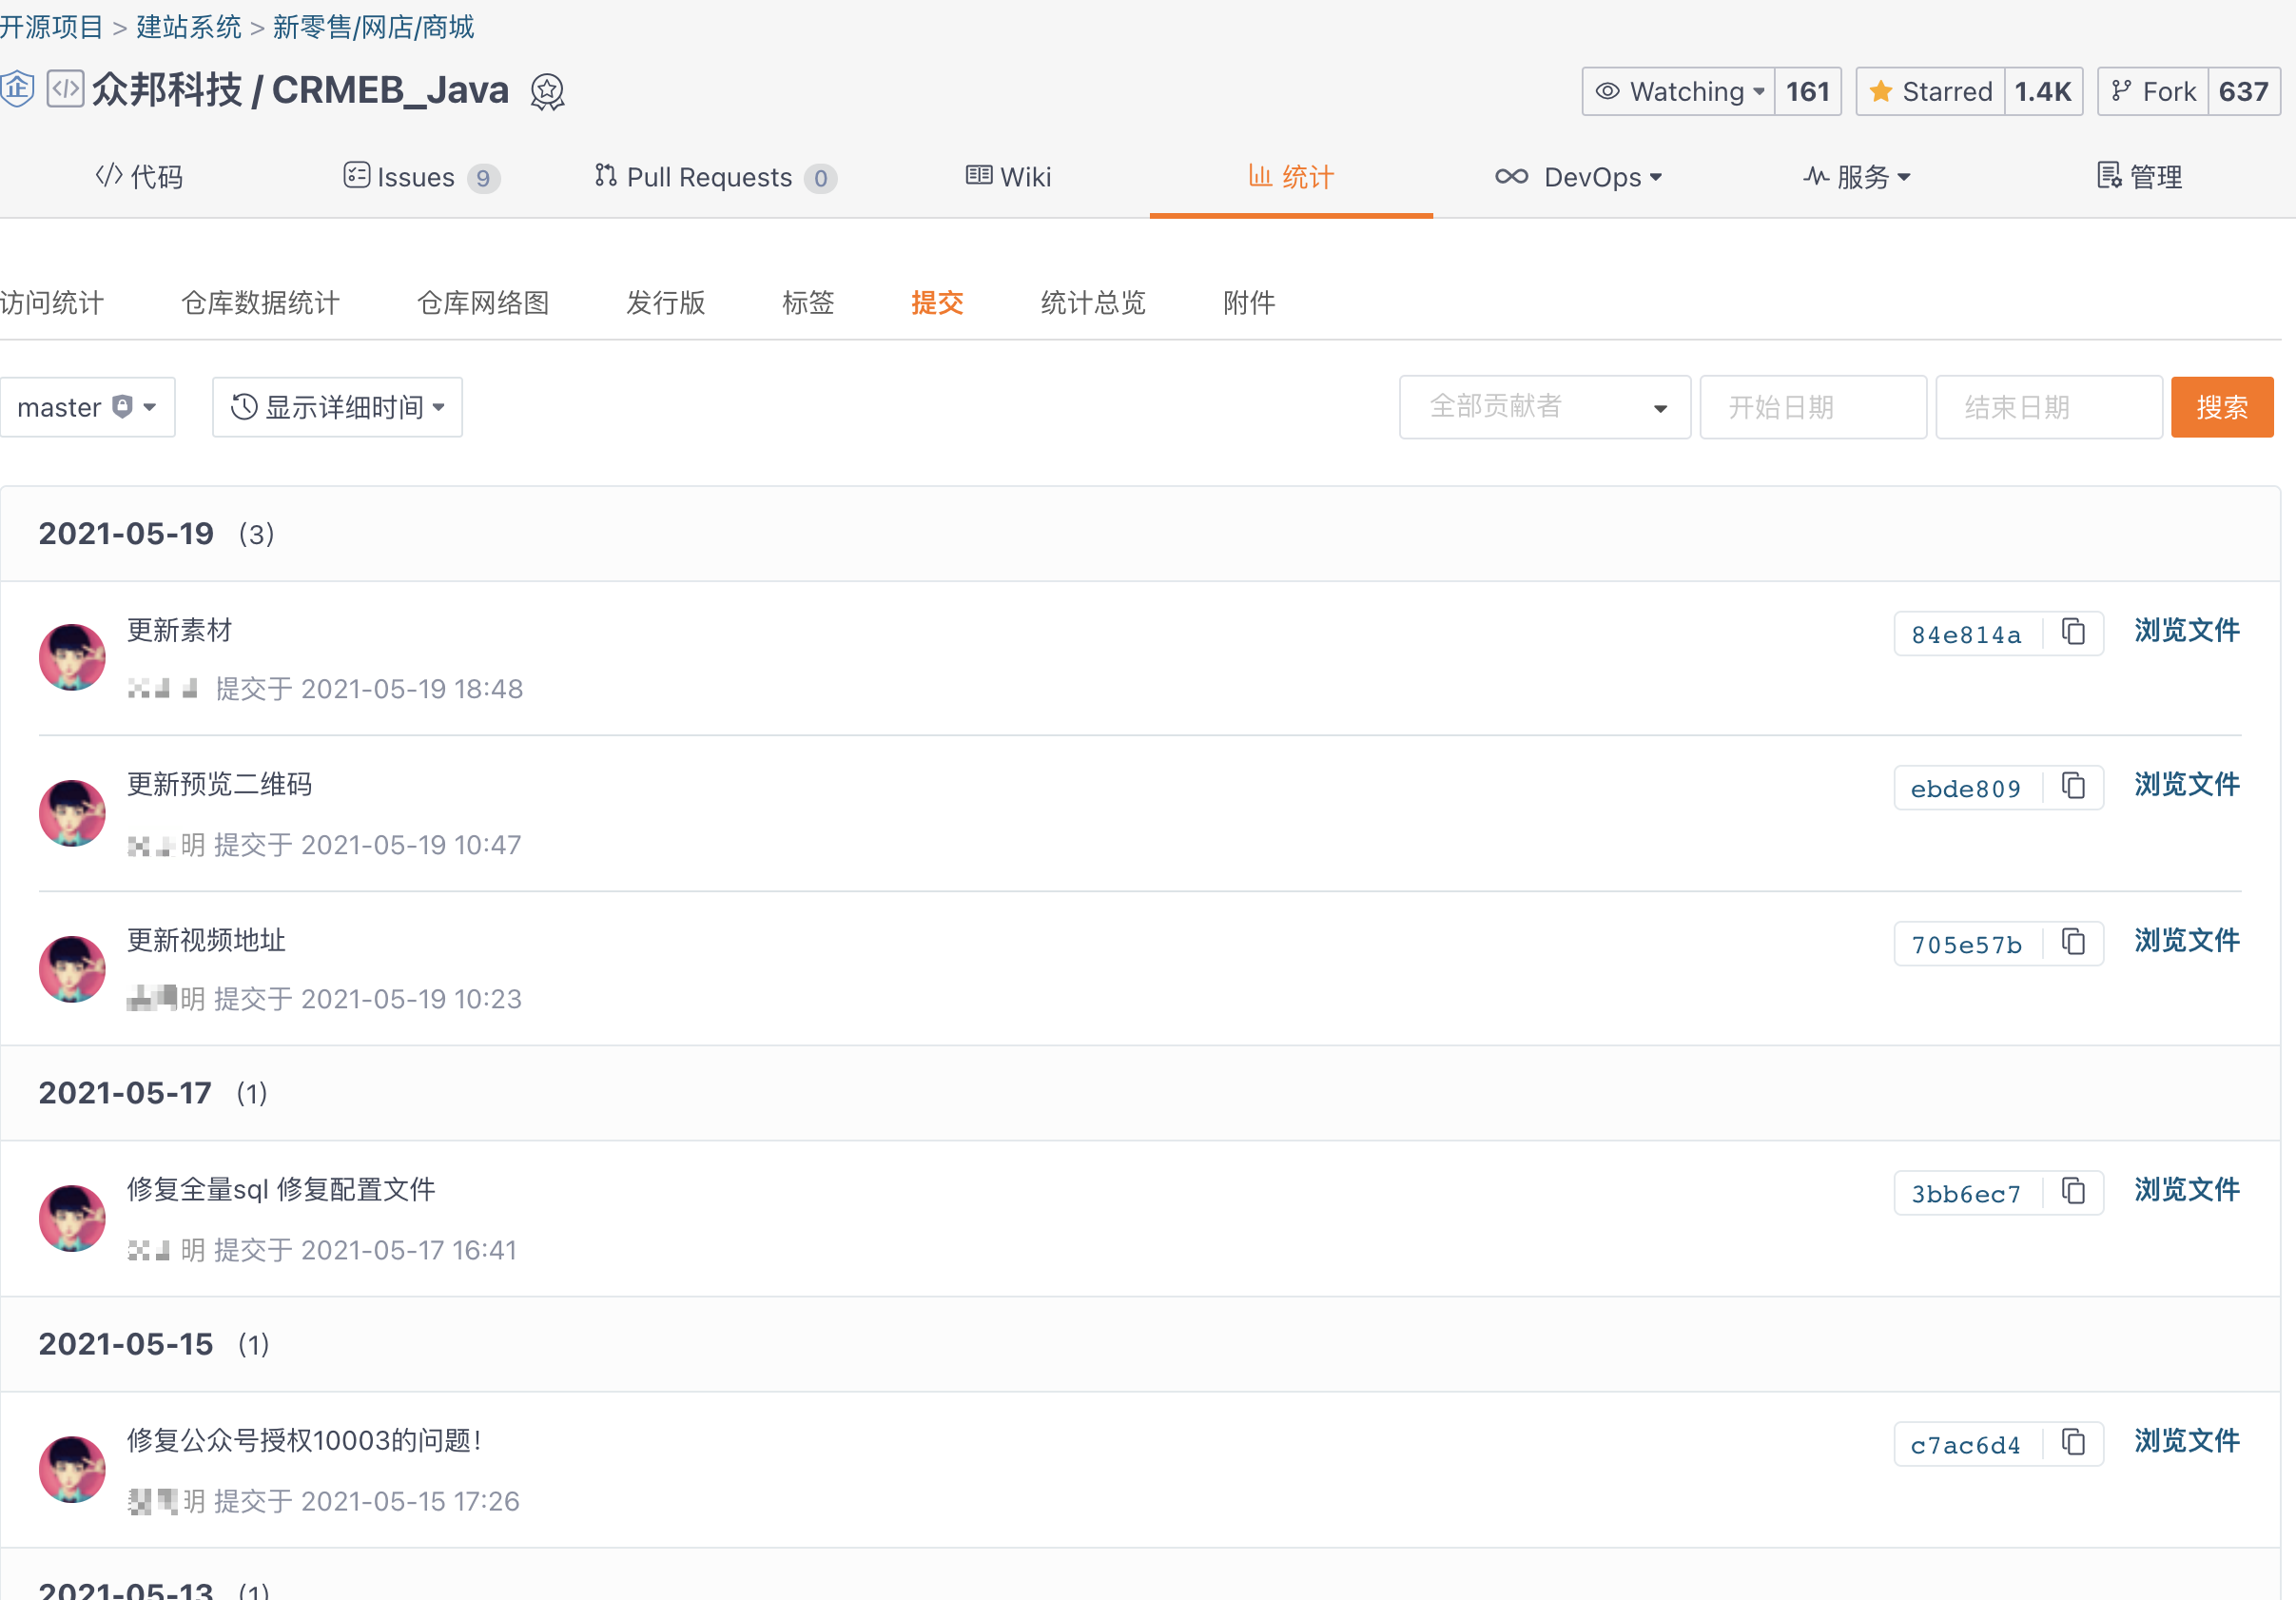
Task: Select the 提交 sub-tab
Action: pos(937,303)
